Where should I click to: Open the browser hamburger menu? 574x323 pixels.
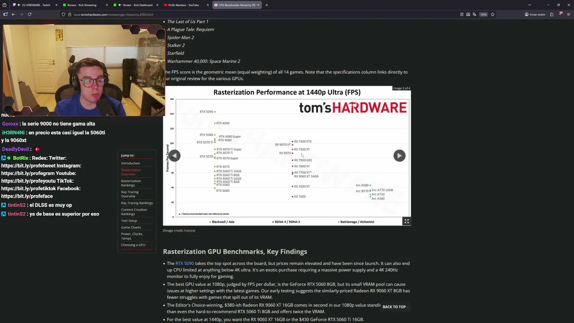click(x=568, y=14)
